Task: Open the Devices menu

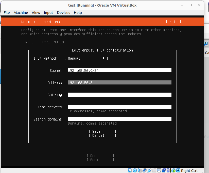Action: [63, 13]
